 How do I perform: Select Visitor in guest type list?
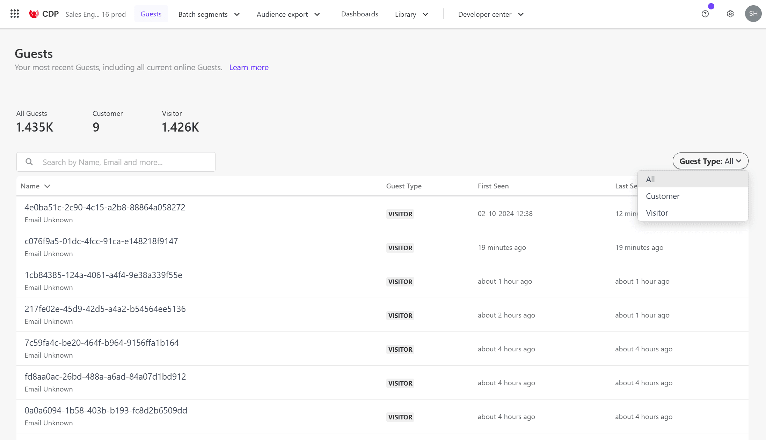pos(657,213)
